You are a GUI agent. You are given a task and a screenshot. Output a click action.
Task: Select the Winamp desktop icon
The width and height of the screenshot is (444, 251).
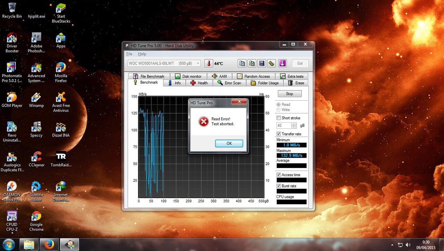[36, 100]
